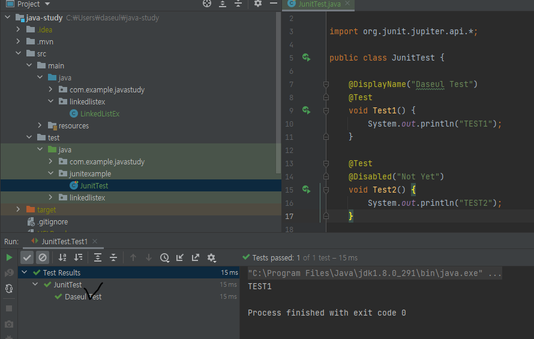The width and height of the screenshot is (534, 339).
Task: Click the run gutter icon for class JunitTest
Action: 307,57
